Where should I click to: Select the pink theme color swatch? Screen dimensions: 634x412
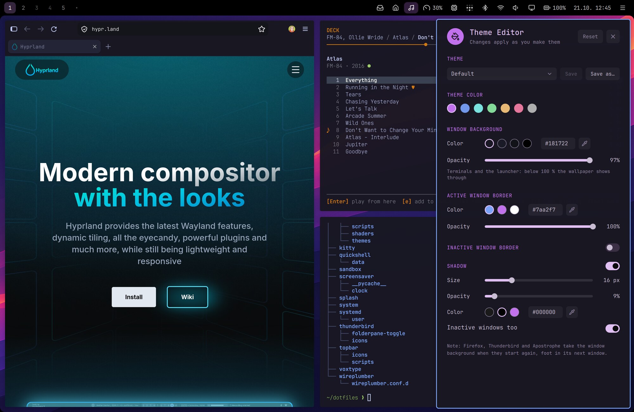coord(519,108)
